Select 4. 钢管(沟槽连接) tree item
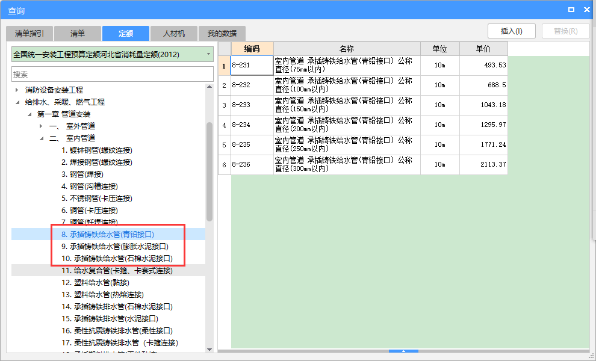Screen dimensions: 596x361 click(x=90, y=187)
